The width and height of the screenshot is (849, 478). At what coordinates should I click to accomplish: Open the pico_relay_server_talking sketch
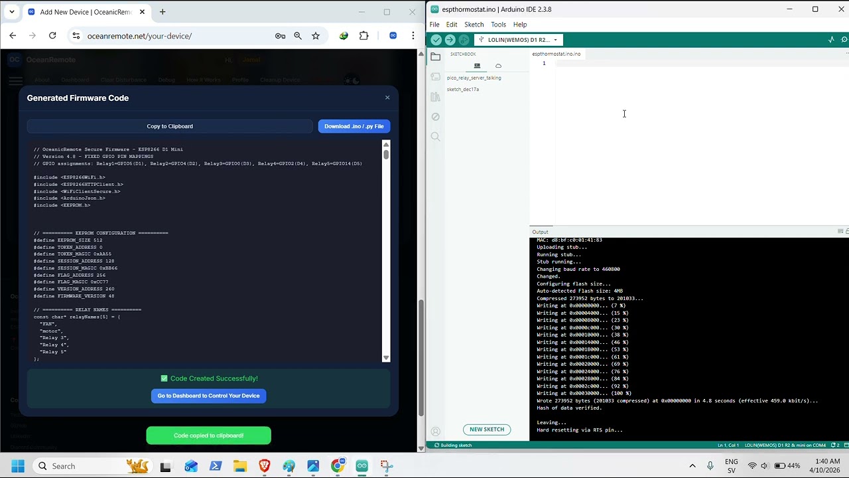coord(474,78)
